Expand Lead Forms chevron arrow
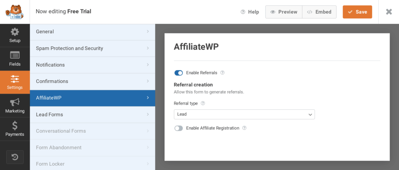The image size is (399, 170). [148, 114]
